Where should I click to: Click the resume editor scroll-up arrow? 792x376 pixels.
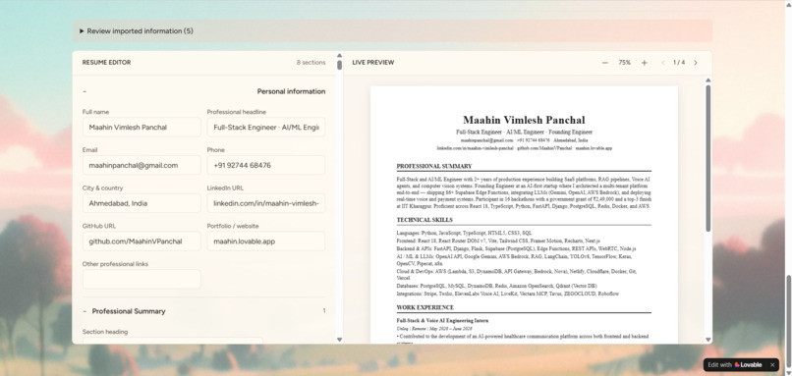(339, 56)
